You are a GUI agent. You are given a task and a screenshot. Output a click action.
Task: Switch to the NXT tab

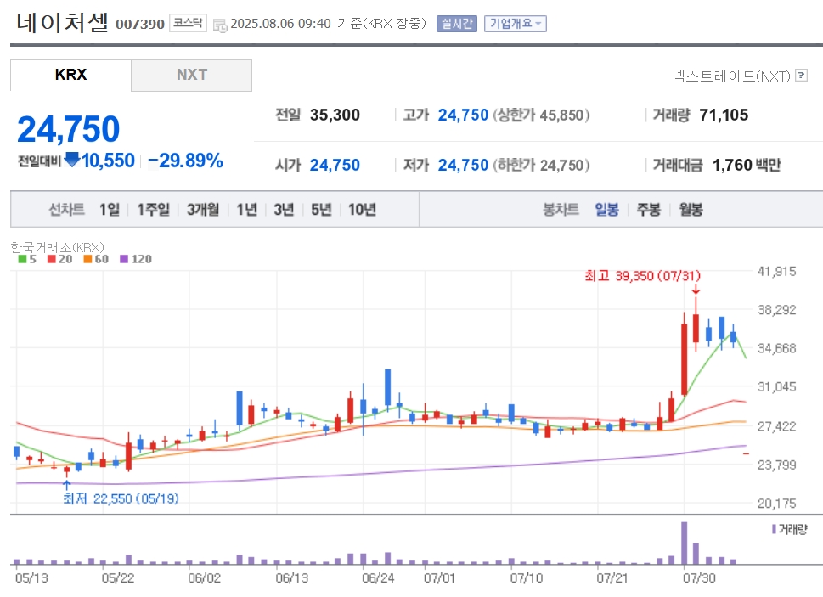(192, 75)
